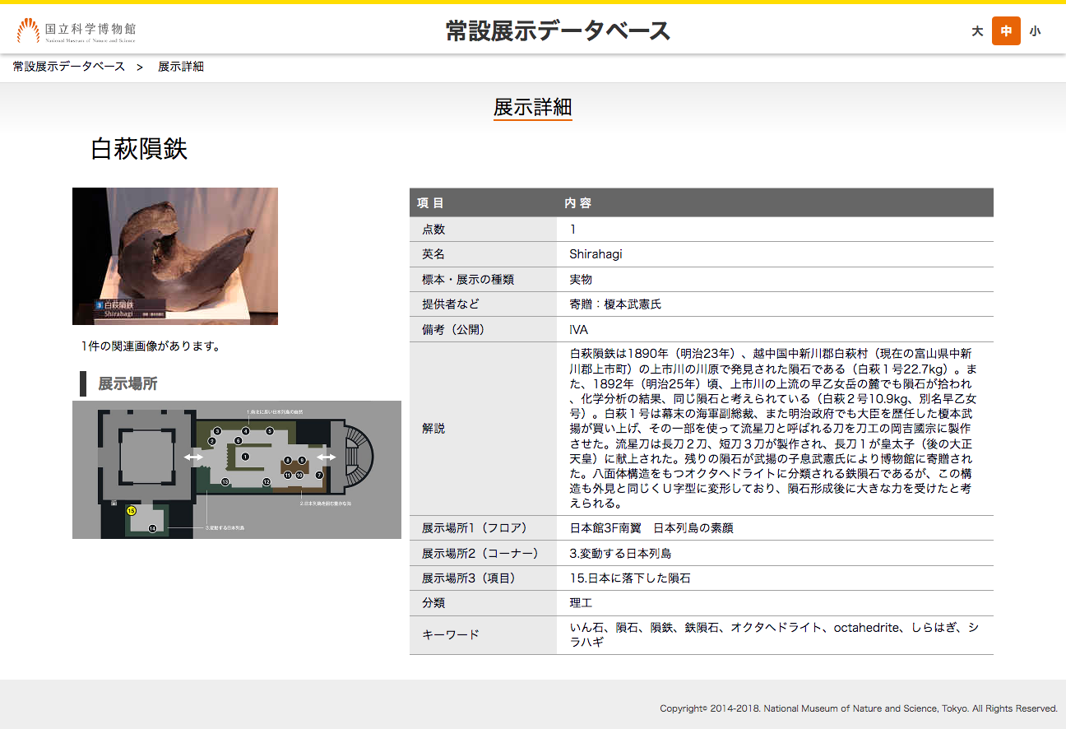Open the 白萩隕鉄 meteorite photo thumbnail
Screen dimensions: 1066x729
[x=175, y=256]
